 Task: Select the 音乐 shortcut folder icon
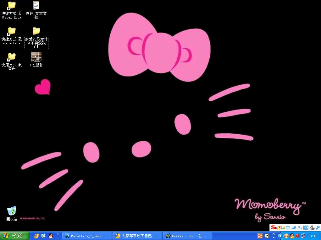[x=12, y=57]
